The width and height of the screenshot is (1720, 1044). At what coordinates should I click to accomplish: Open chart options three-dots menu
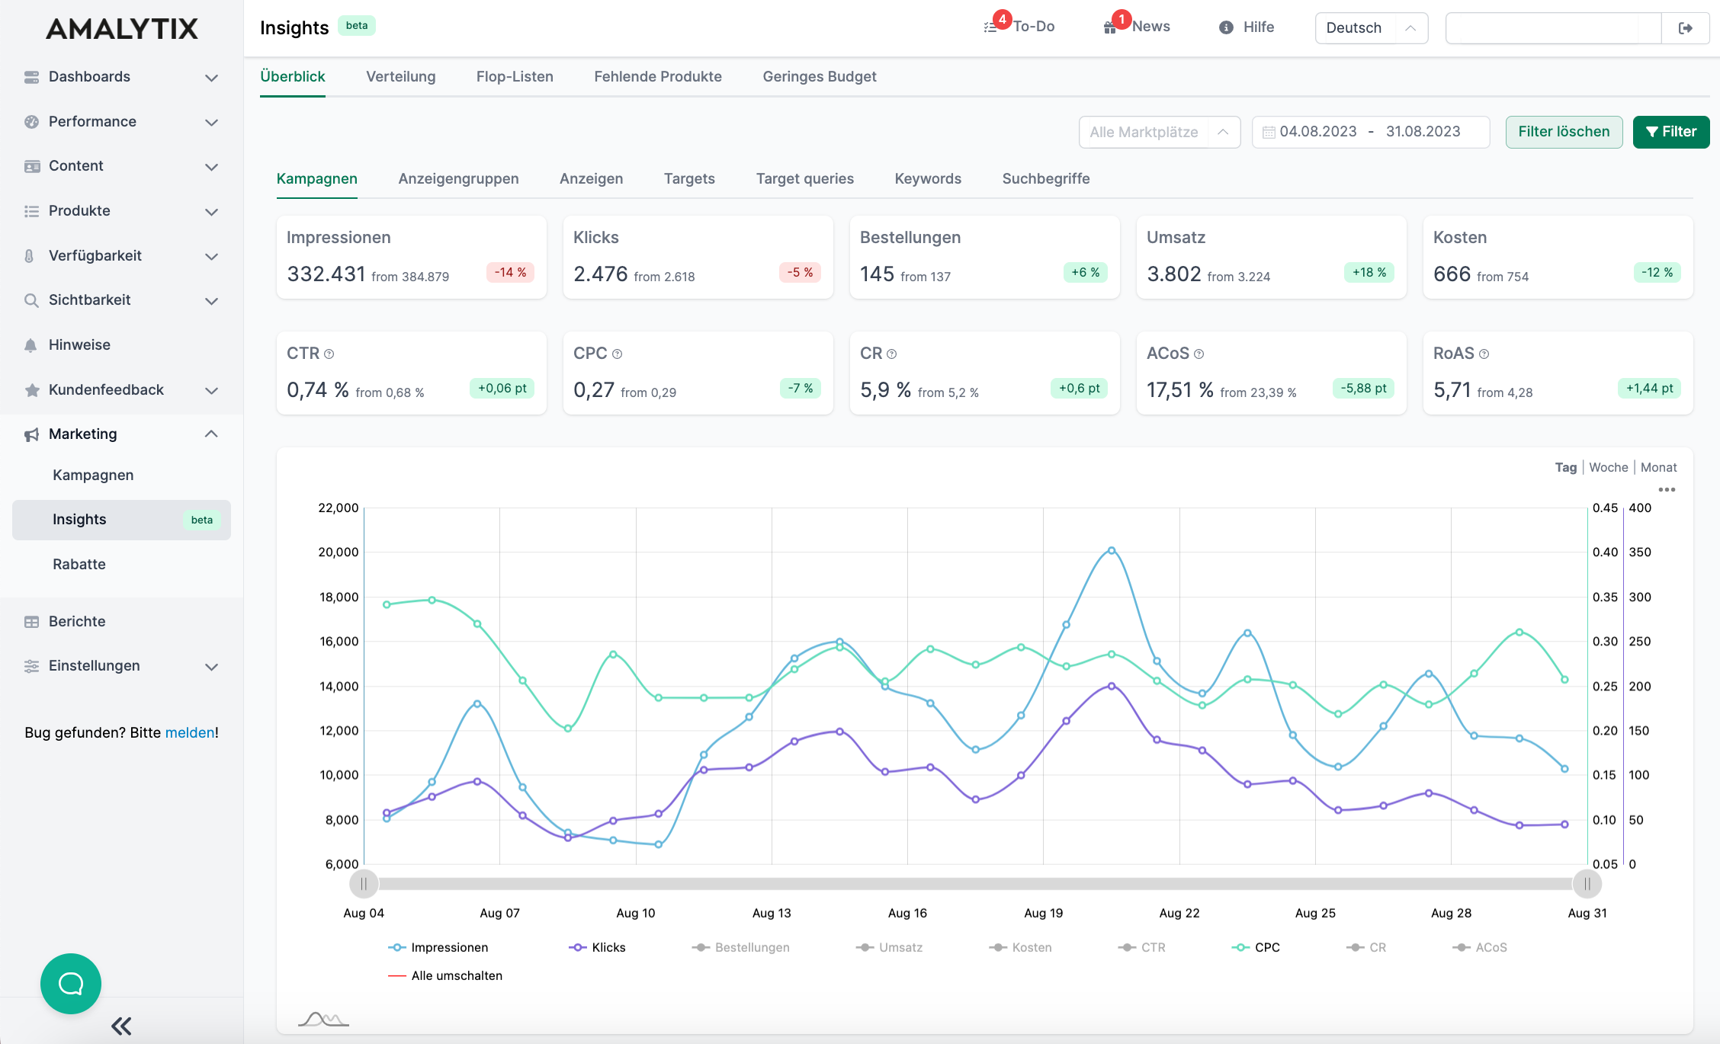point(1667,490)
